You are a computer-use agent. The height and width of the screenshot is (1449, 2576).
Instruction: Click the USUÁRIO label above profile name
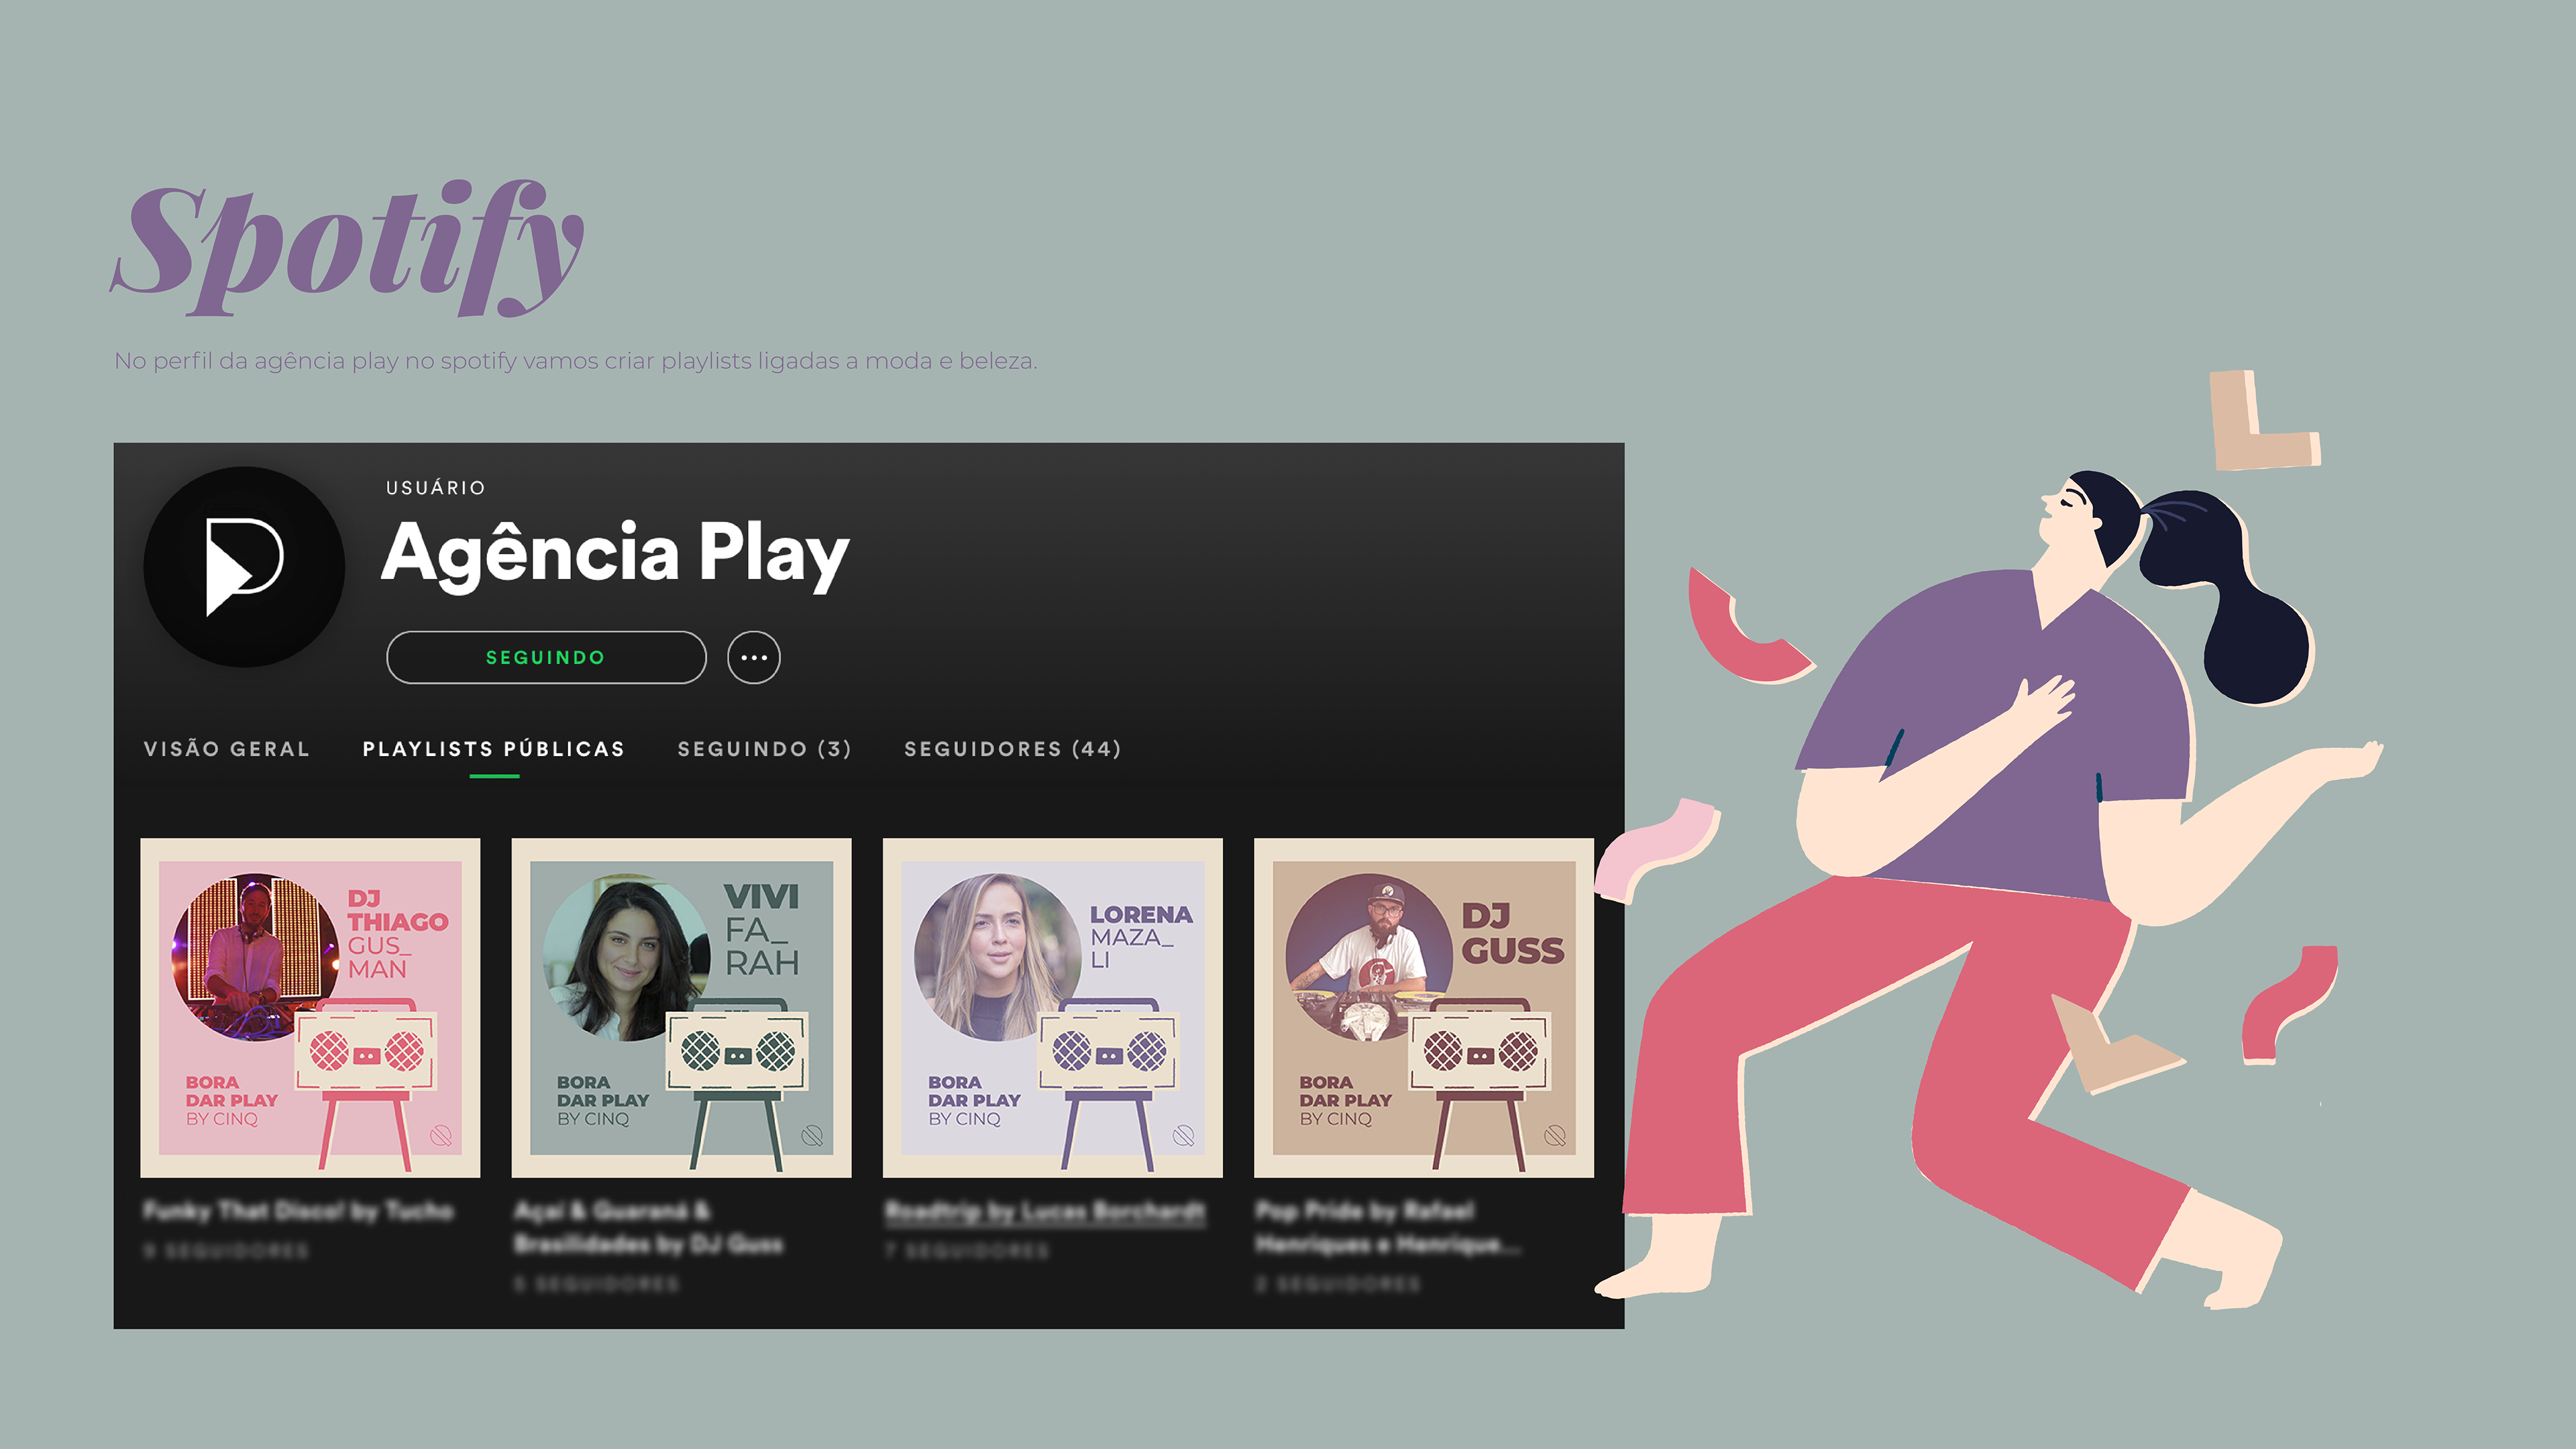(x=436, y=488)
